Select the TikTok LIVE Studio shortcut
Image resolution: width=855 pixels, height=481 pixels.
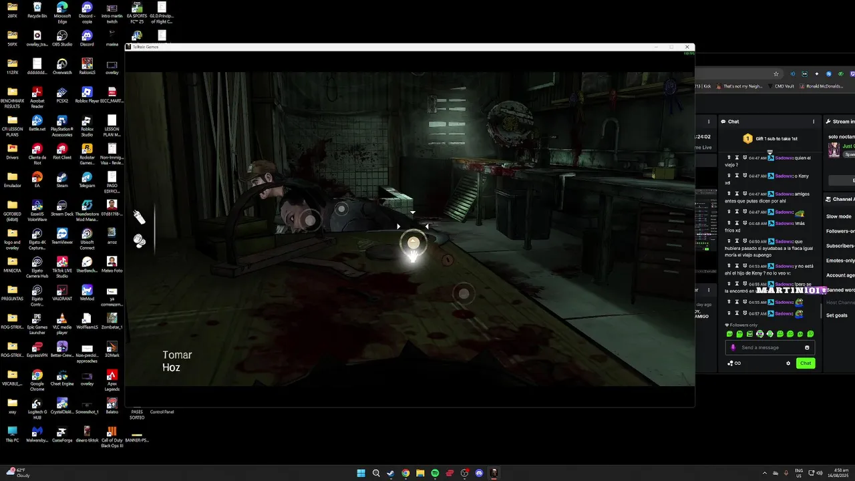click(x=62, y=267)
